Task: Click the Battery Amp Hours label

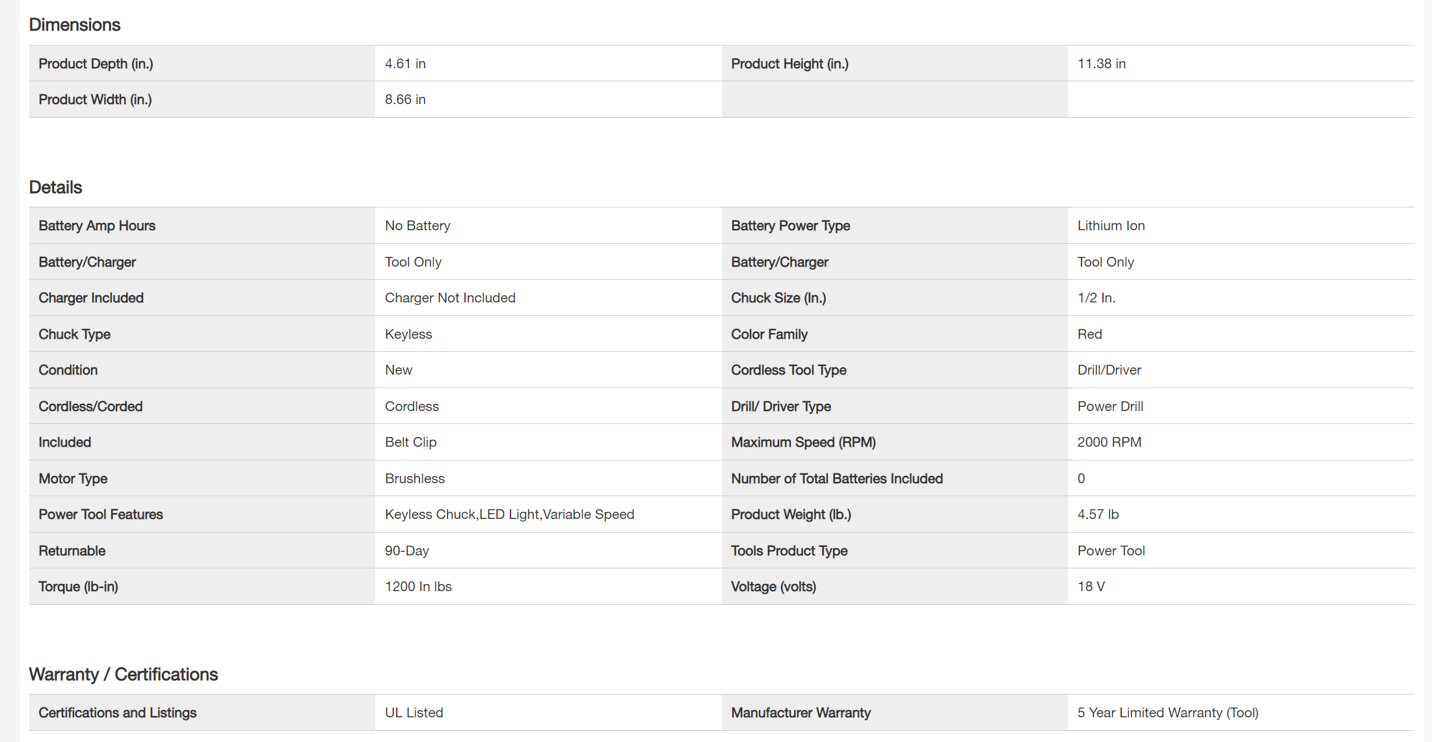Action: point(97,226)
